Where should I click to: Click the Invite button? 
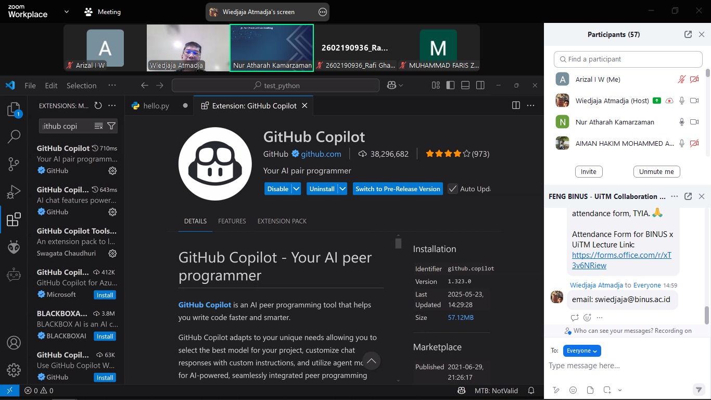pos(588,171)
